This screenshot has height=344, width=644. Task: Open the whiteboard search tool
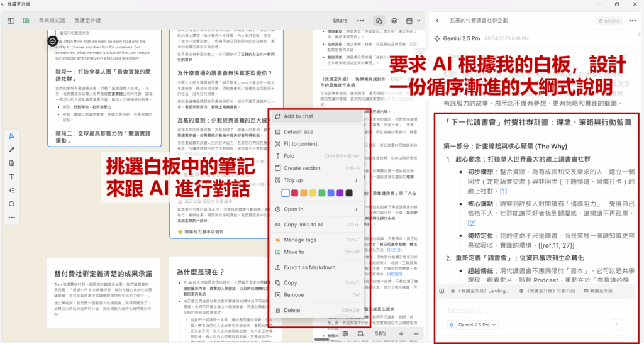12,204
